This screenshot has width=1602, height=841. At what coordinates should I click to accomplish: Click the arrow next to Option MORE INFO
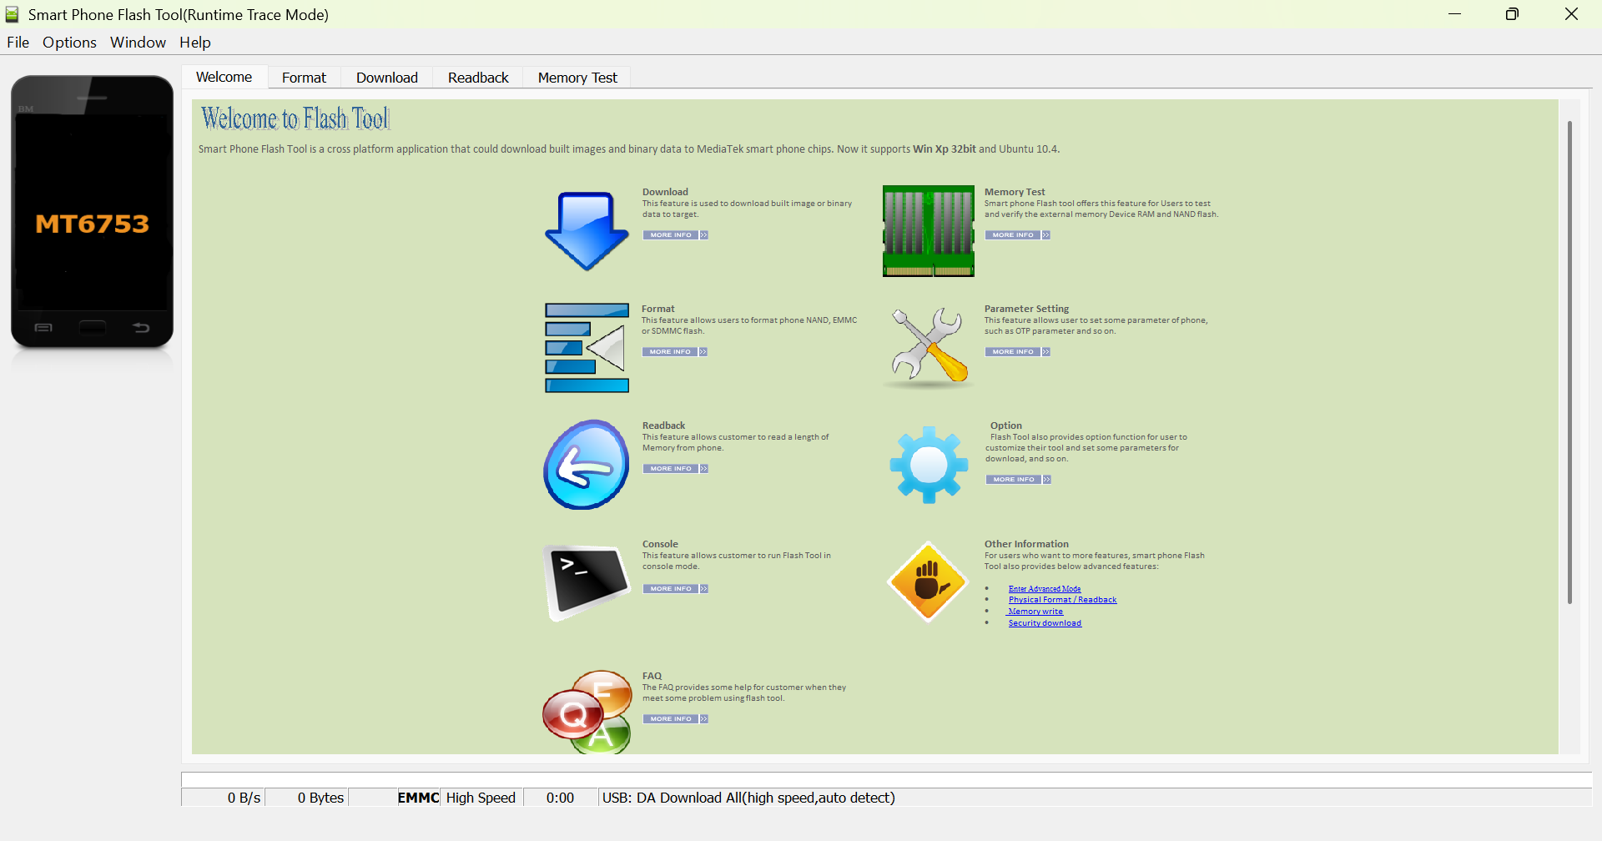click(1047, 480)
